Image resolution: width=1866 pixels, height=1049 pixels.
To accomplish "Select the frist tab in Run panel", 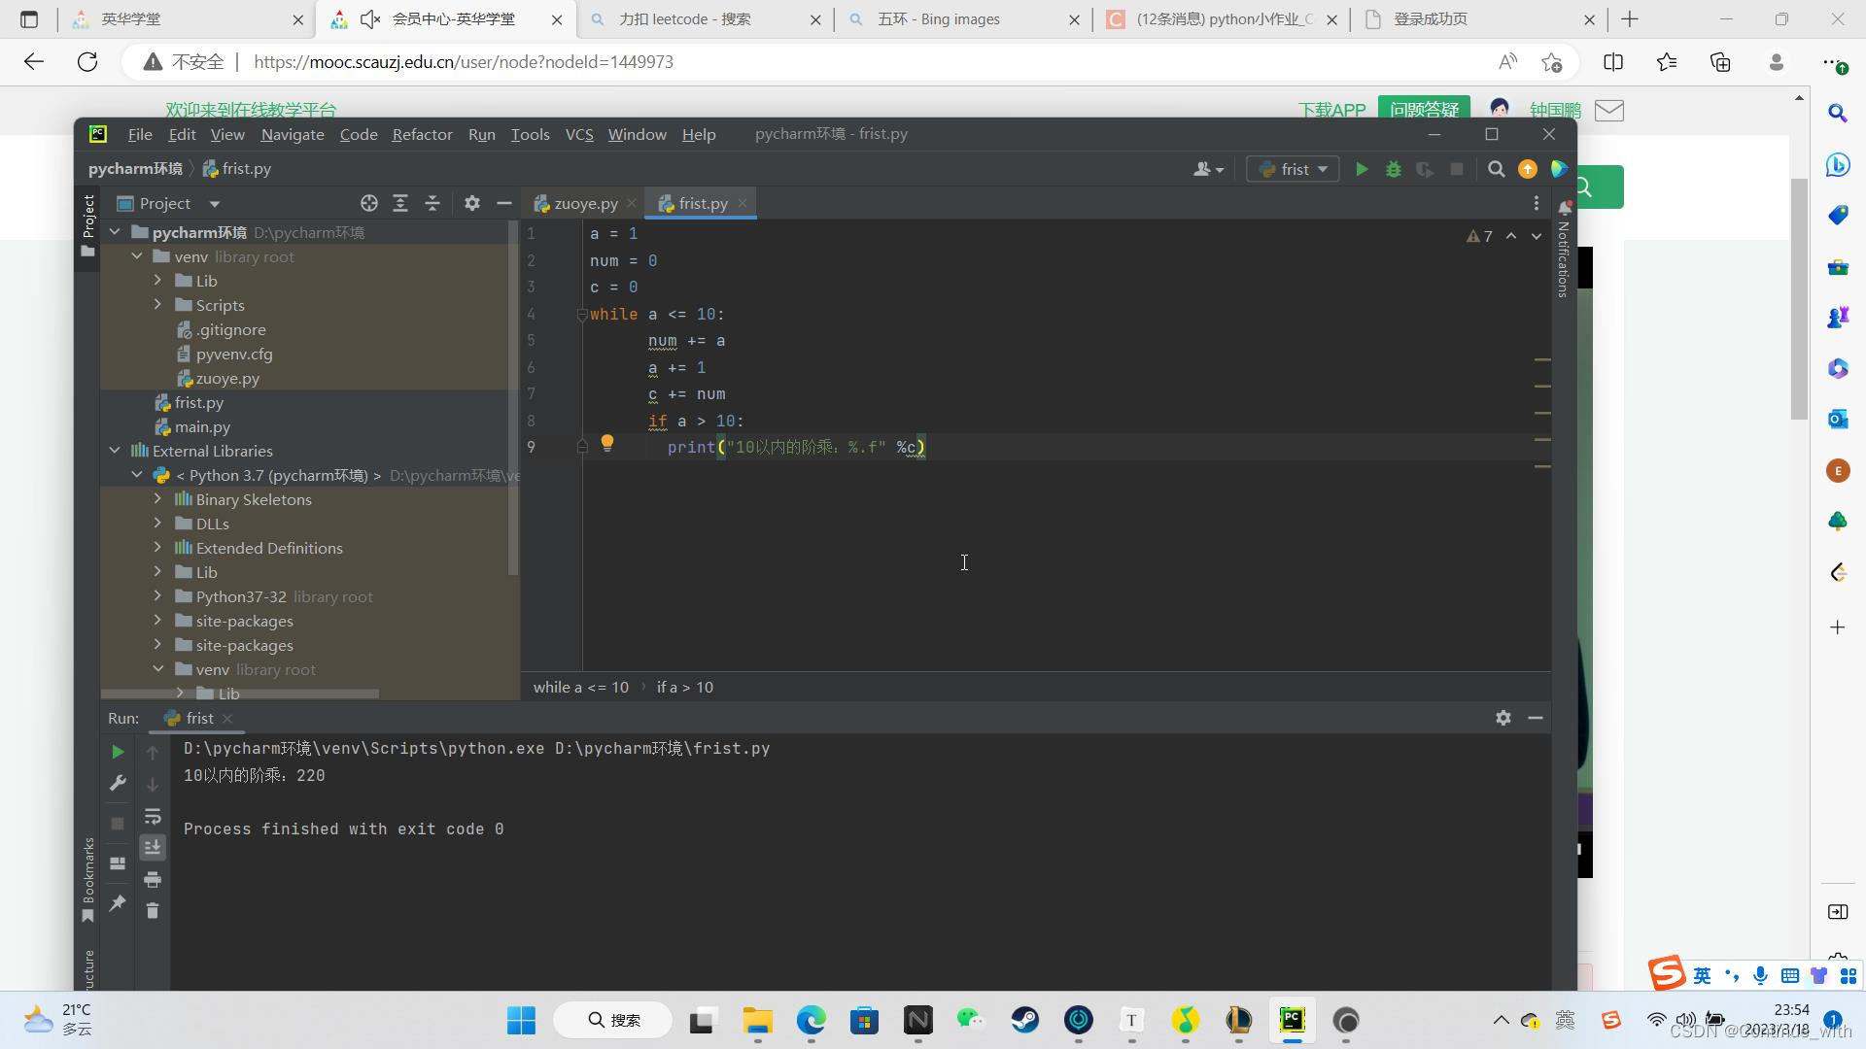I will (199, 718).
